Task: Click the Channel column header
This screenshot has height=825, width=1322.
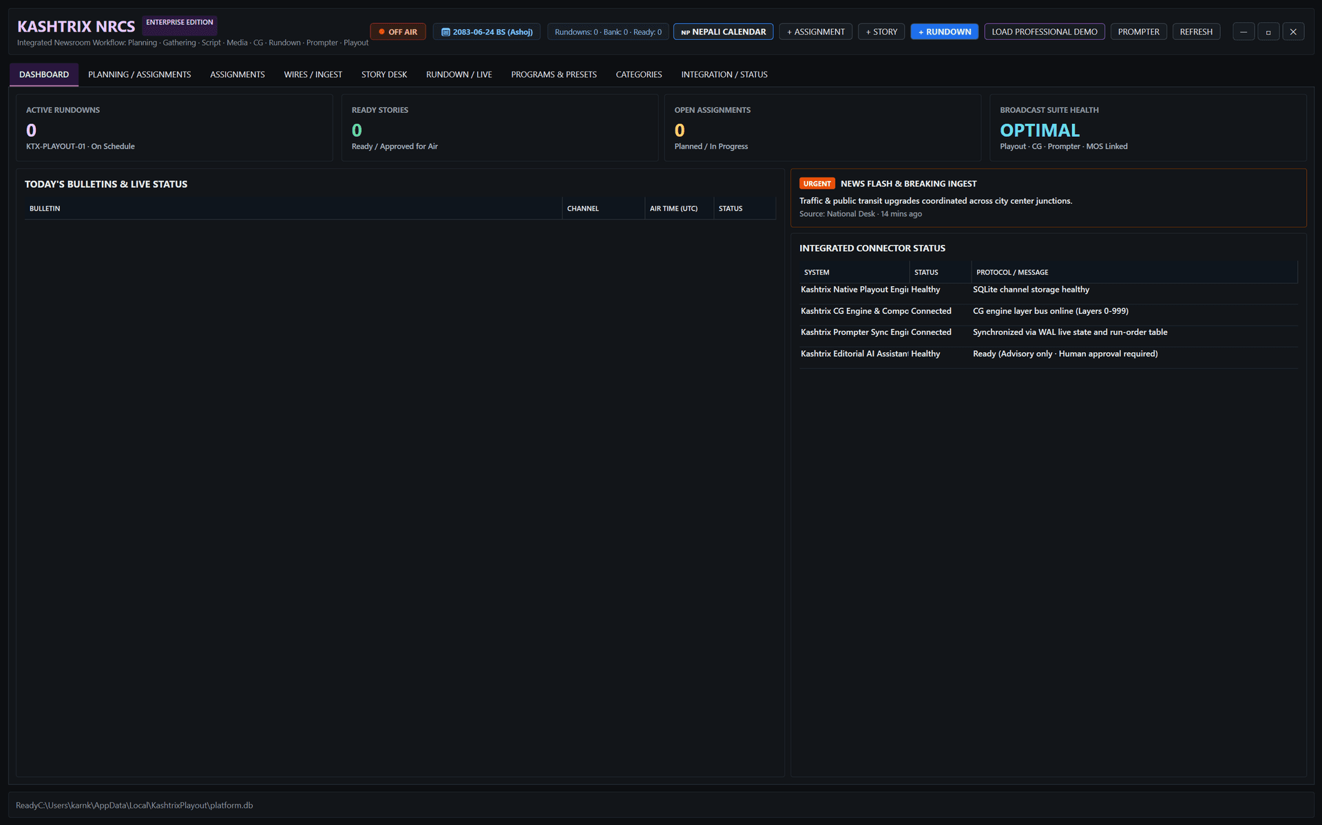Action: click(603, 208)
